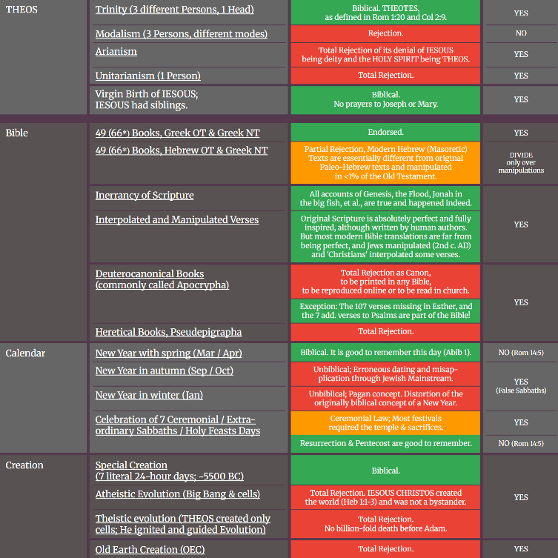Click the Inerrancy of Scripture link
This screenshot has width=558, height=558.
click(145, 196)
